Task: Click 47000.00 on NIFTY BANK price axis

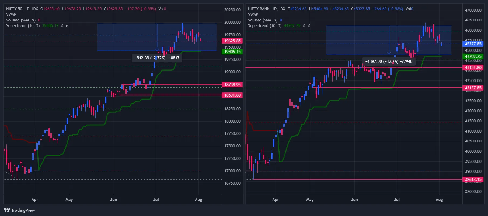Action: click(473, 10)
